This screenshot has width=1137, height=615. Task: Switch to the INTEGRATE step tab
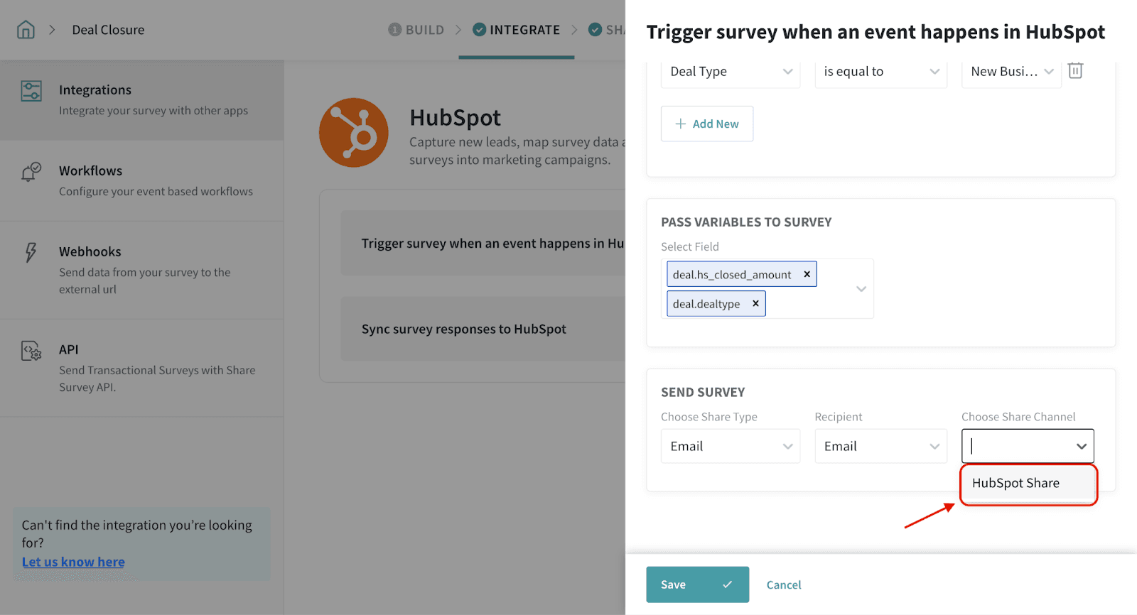517,30
